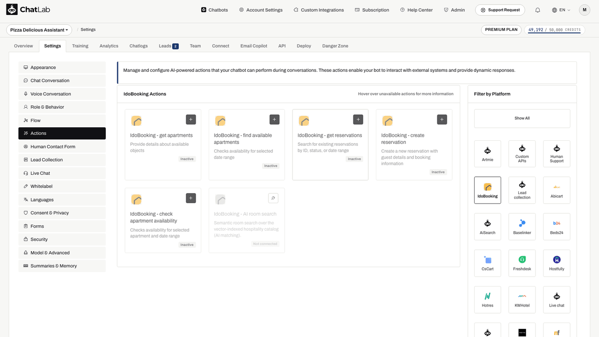599x337 pixels.
Task: Open the Danger Zone tab
Action: click(x=335, y=46)
